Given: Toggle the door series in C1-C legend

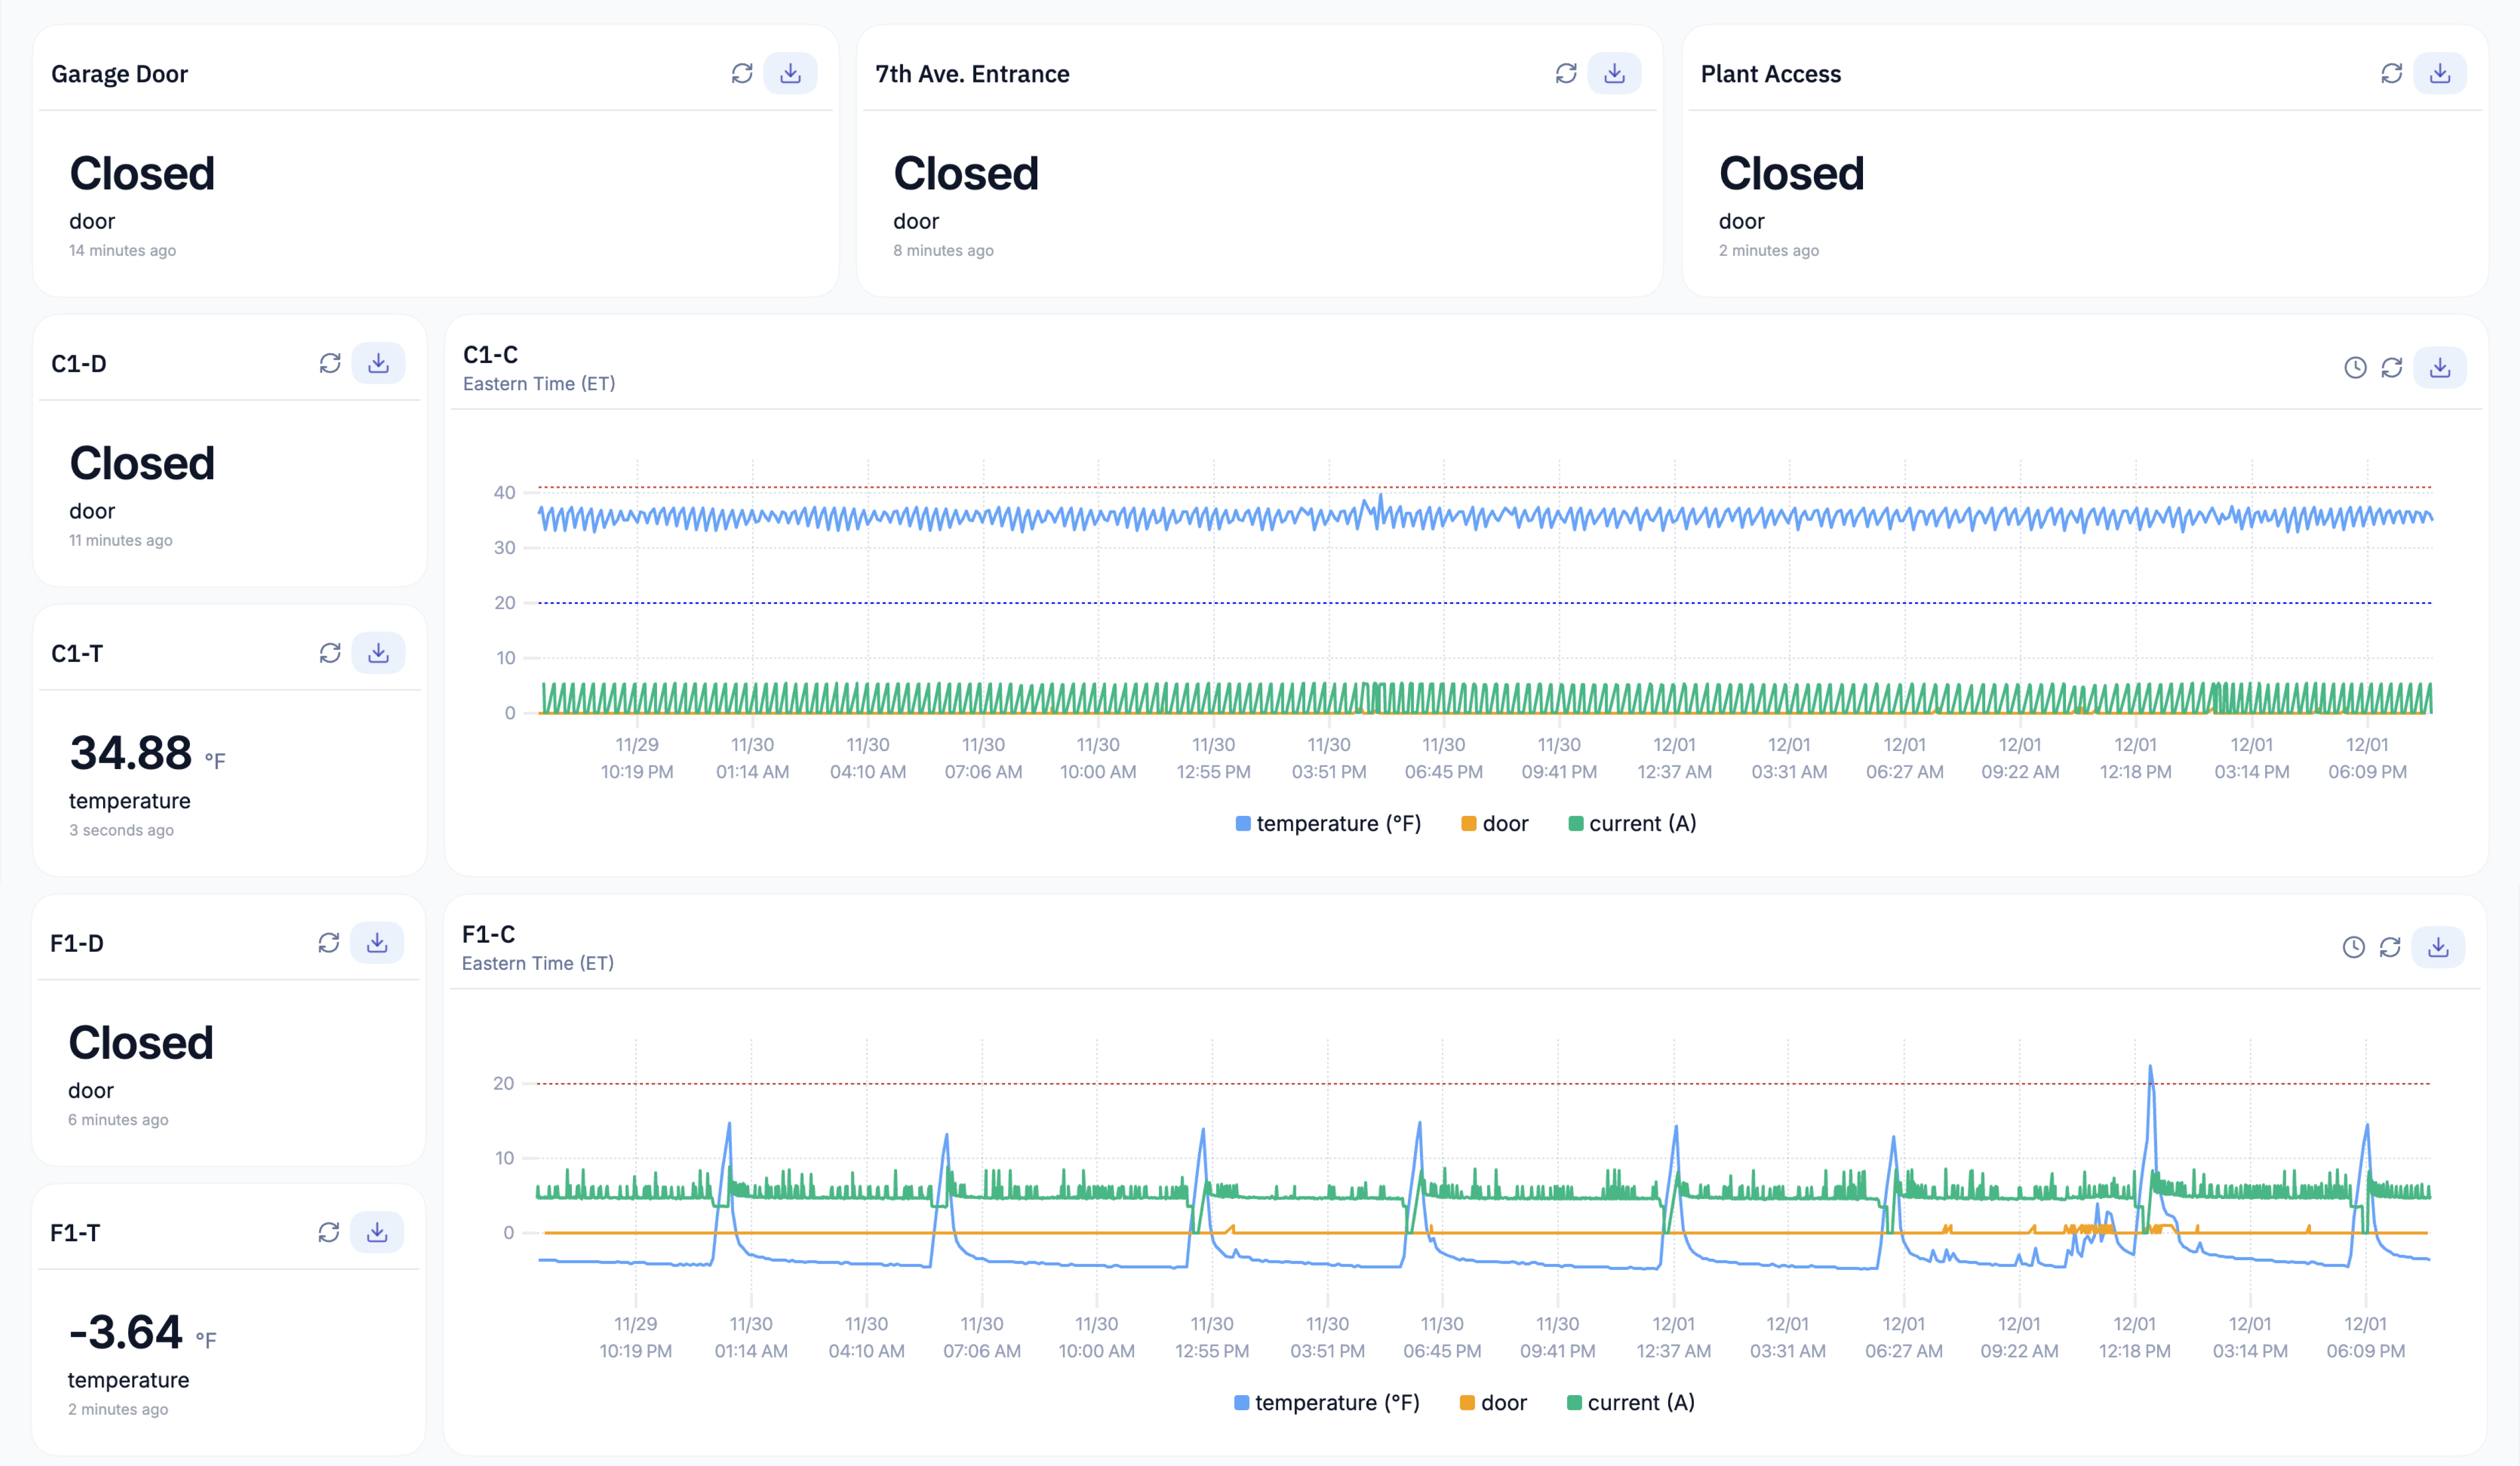Looking at the screenshot, I should (1495, 823).
